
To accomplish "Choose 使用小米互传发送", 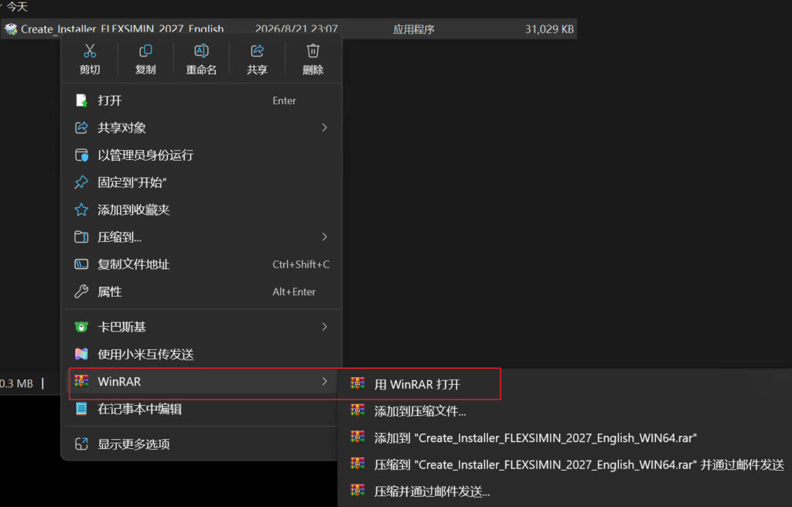I will click(201, 354).
